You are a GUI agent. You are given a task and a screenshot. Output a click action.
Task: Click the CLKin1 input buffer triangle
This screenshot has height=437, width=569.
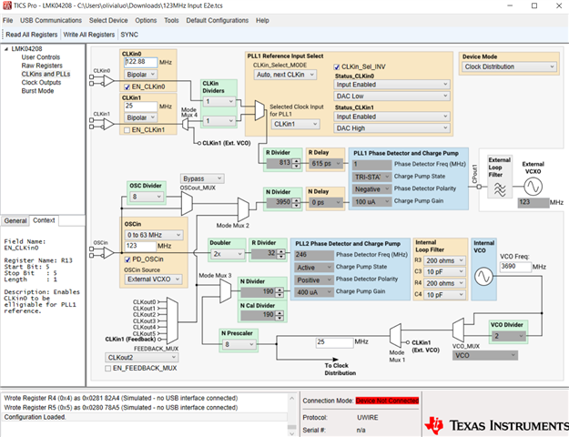[x=108, y=124]
